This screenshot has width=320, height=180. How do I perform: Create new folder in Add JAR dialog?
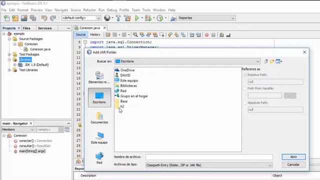click(x=272, y=61)
